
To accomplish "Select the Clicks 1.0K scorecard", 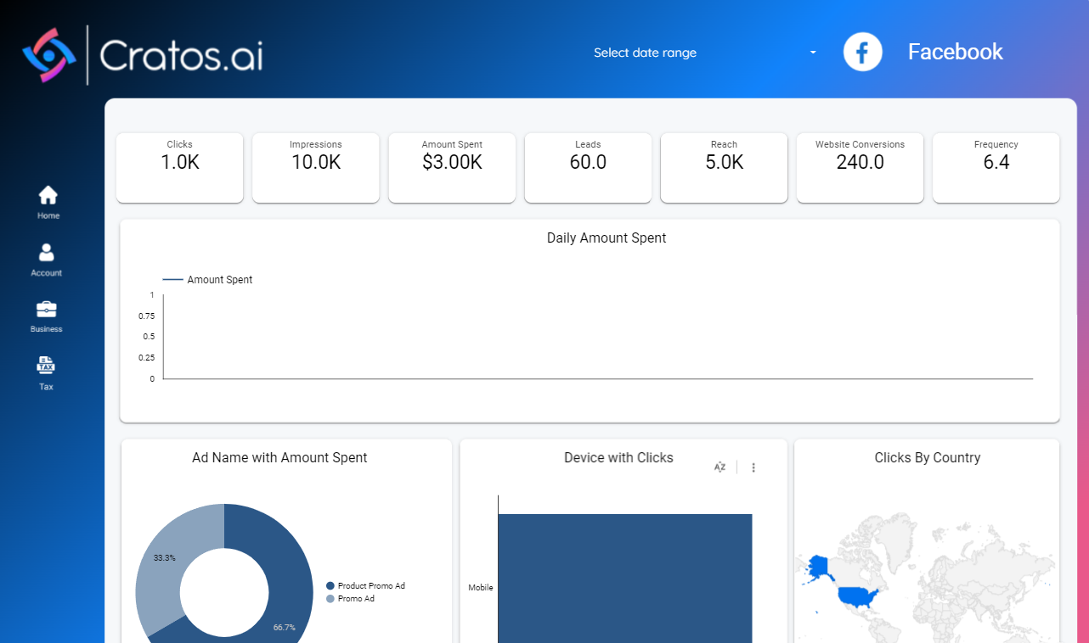I will click(180, 168).
